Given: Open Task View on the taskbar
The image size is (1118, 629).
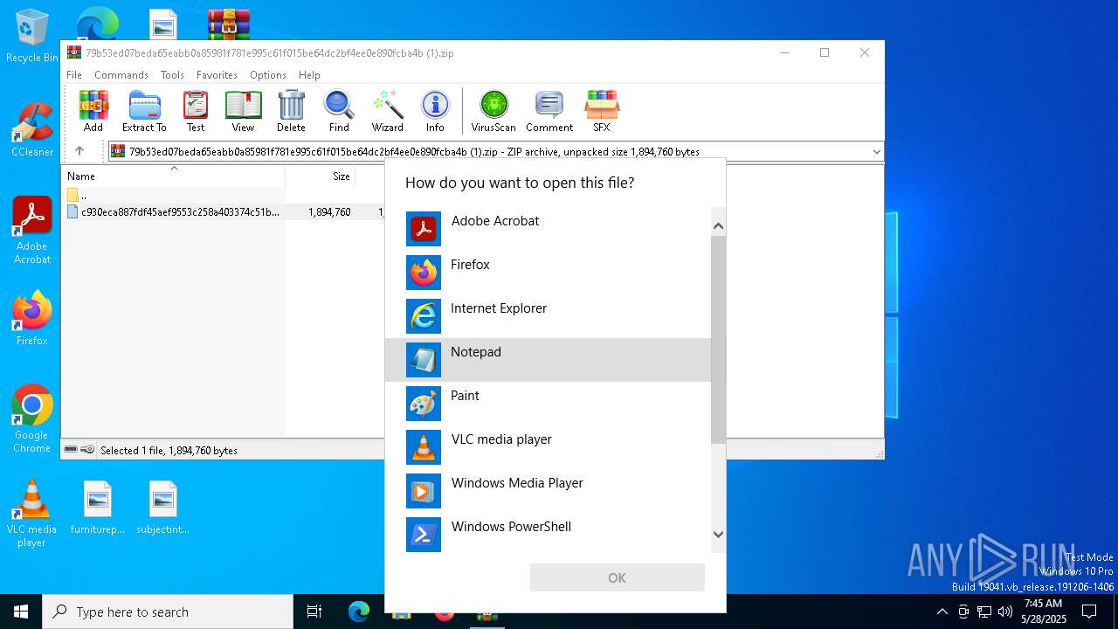Looking at the screenshot, I should point(314,612).
